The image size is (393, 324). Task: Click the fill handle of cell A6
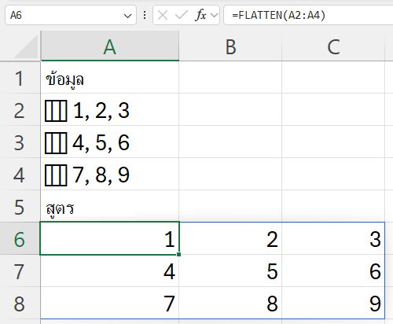[179, 254]
